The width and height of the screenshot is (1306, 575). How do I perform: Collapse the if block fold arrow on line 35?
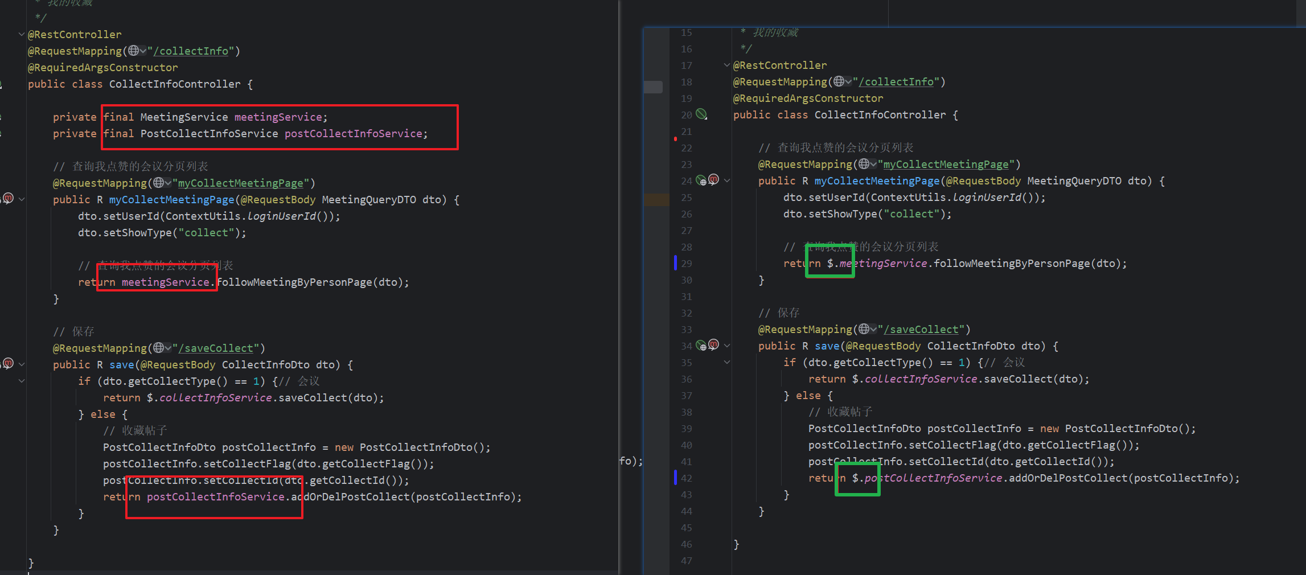point(727,362)
